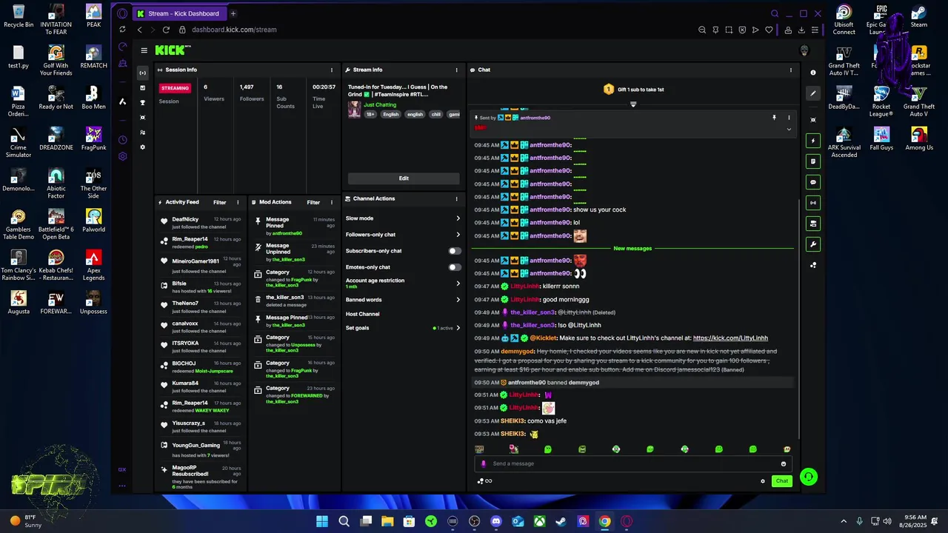
Task: Click the Windows Start button
Action: tap(322, 521)
